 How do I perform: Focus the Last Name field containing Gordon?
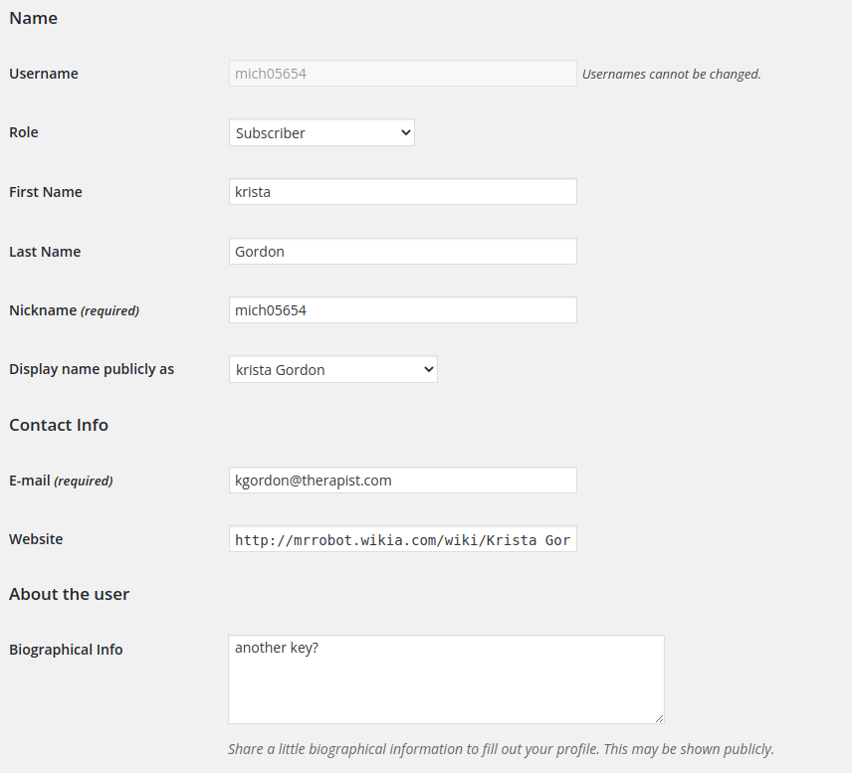pos(403,252)
